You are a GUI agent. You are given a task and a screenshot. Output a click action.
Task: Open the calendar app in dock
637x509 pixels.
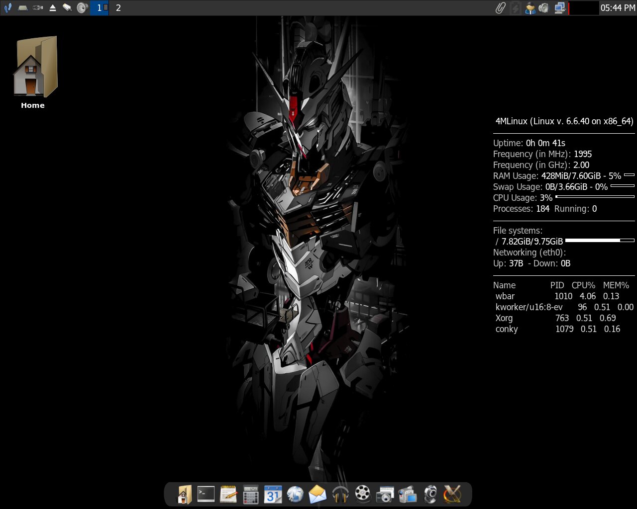coord(273,494)
